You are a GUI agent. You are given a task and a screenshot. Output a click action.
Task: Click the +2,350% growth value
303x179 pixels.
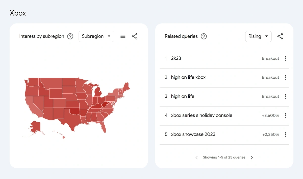pyautogui.click(x=271, y=135)
